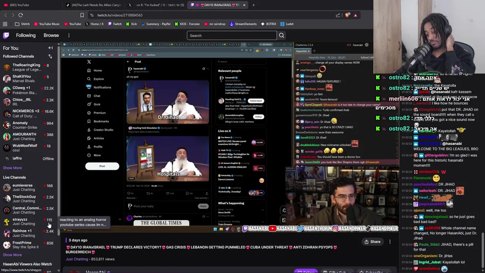Open TheStockGuy live channel
Image resolution: width=485 pixels, height=273 pixels.
[28, 199]
